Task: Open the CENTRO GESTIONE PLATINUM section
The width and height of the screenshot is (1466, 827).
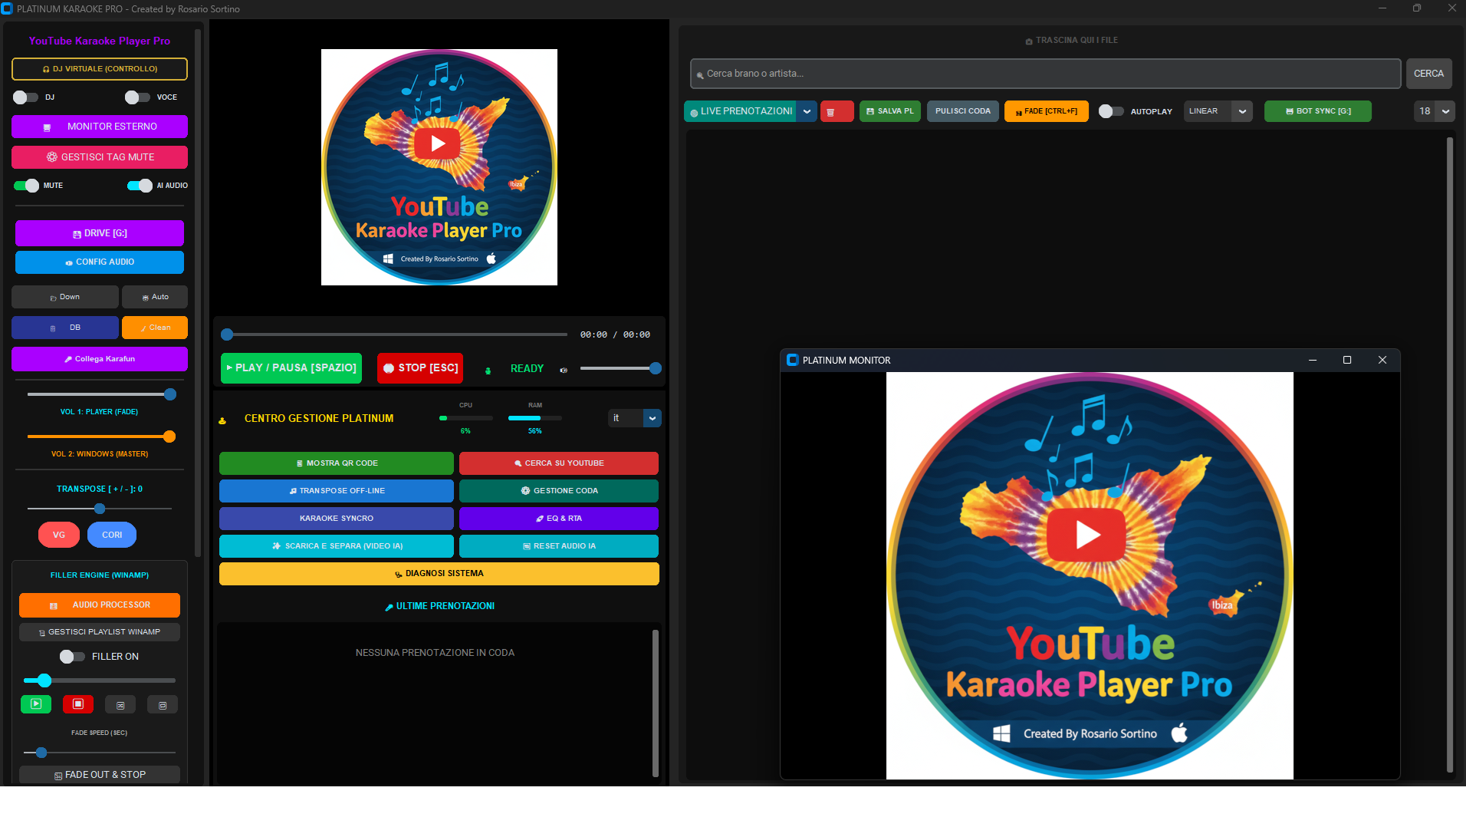Action: pyautogui.click(x=318, y=418)
